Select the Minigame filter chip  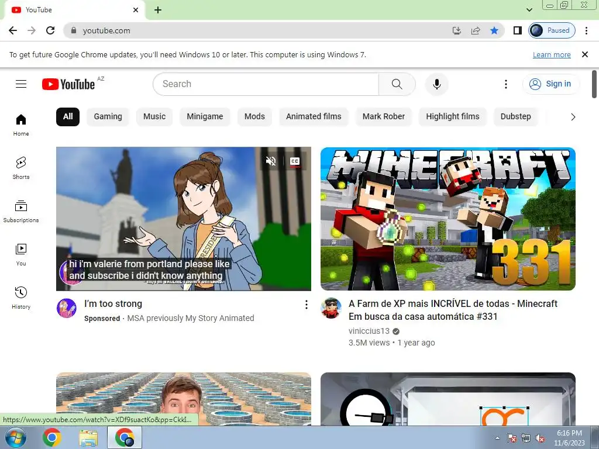point(205,117)
